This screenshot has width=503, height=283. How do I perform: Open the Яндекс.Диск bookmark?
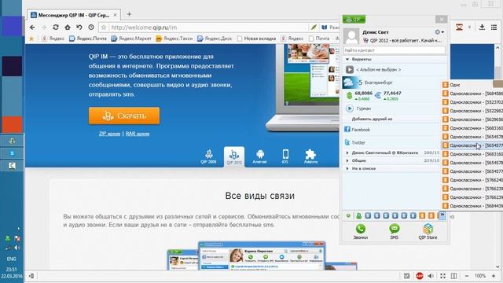coord(215,39)
